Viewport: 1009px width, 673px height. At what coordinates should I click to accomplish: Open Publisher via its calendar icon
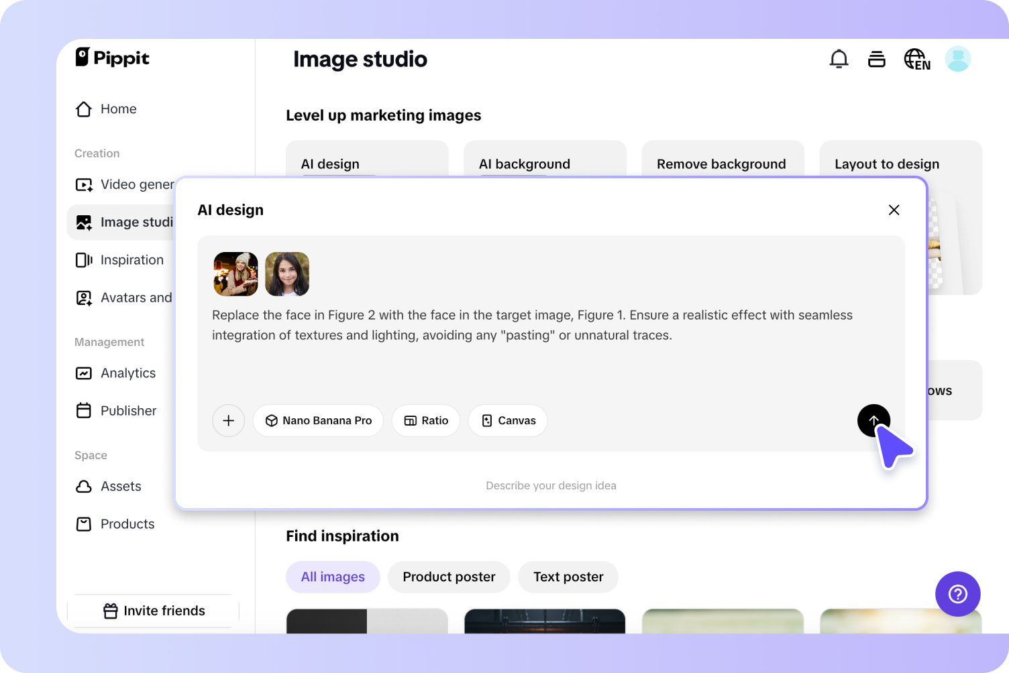coord(83,410)
